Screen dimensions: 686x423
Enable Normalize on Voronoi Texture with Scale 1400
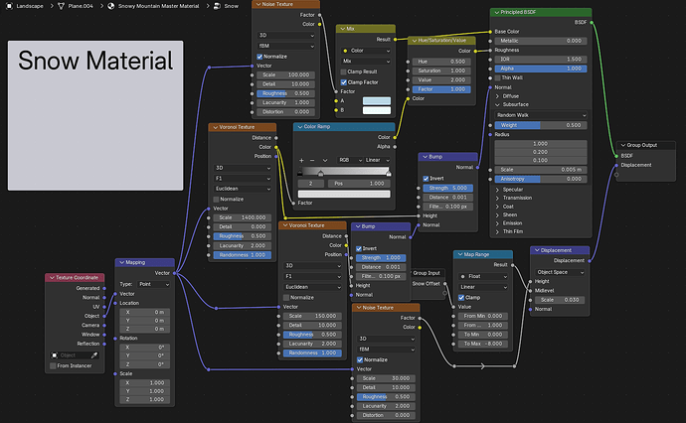[216, 200]
